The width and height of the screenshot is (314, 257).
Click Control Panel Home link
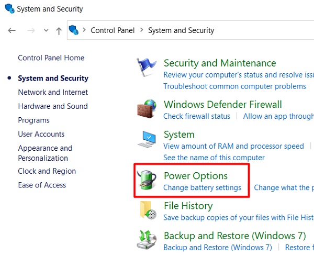coord(51,58)
